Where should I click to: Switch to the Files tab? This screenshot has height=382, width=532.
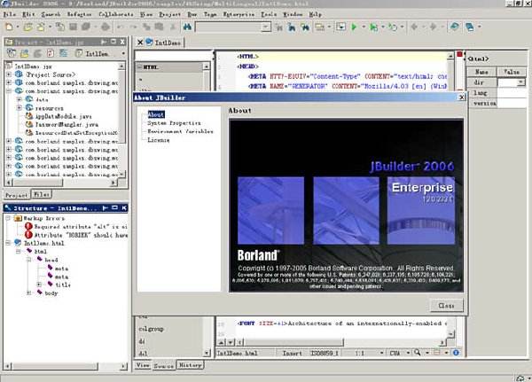[x=42, y=194]
